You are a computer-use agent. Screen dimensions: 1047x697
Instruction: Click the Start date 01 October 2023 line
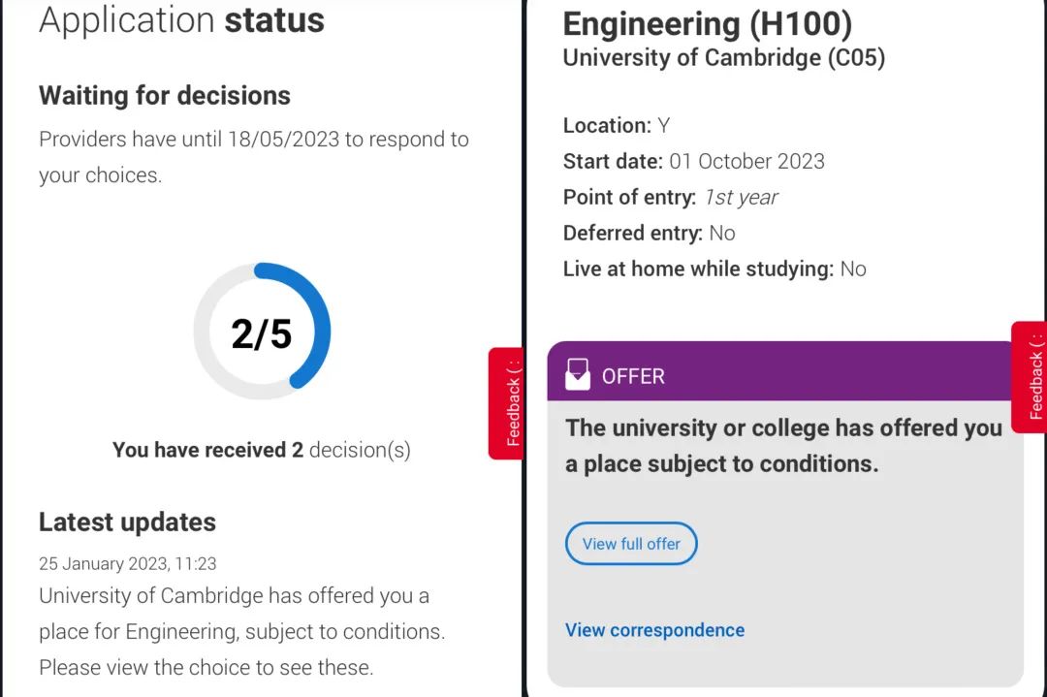click(x=694, y=162)
